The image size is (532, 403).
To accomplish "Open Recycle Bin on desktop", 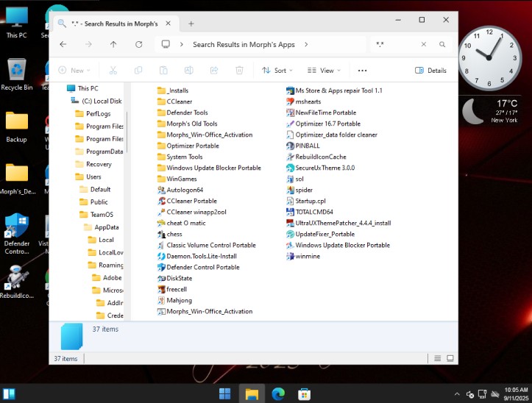I will tap(17, 74).
